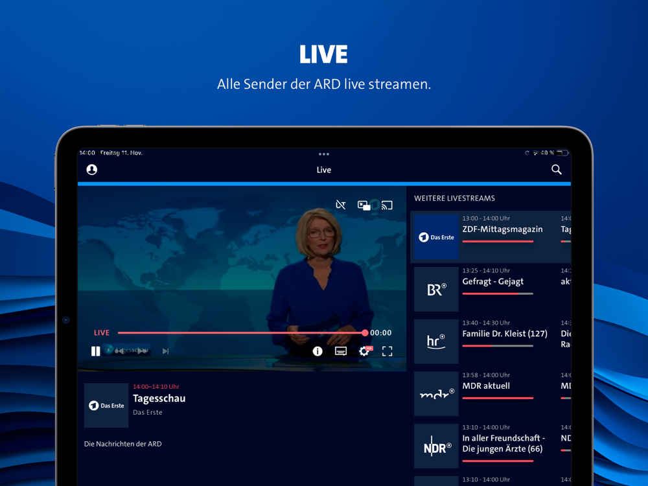Select the mdr livestream logo

click(x=436, y=393)
